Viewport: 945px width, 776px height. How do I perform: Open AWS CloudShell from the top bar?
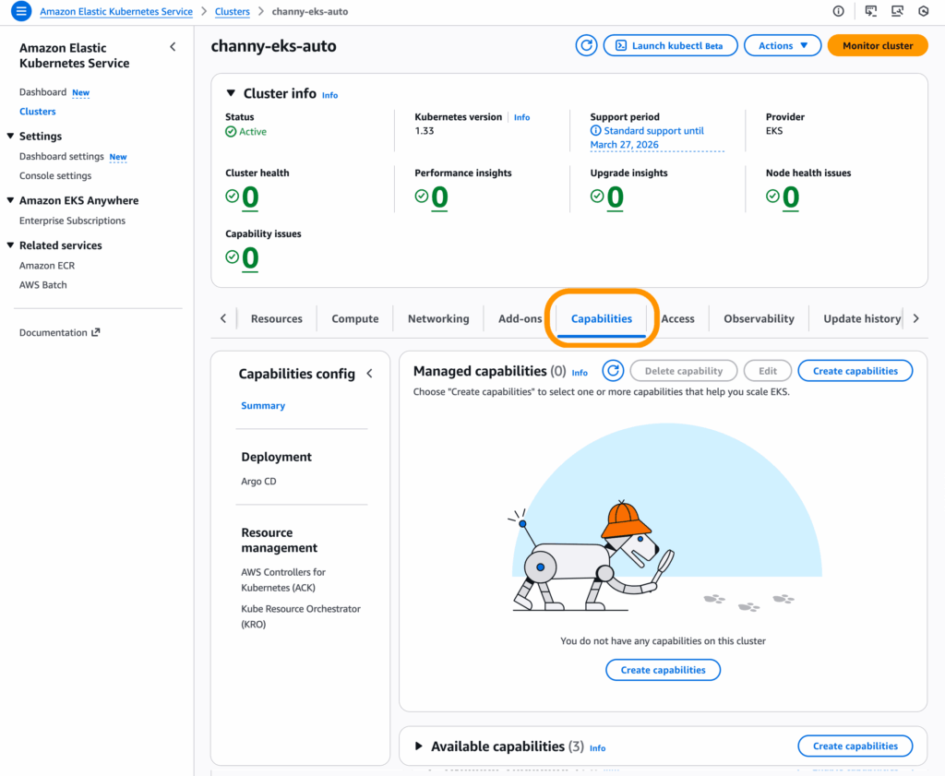click(868, 11)
